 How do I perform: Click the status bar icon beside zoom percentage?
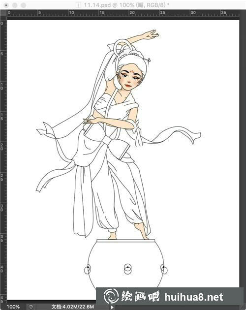pyautogui.click(x=31, y=307)
